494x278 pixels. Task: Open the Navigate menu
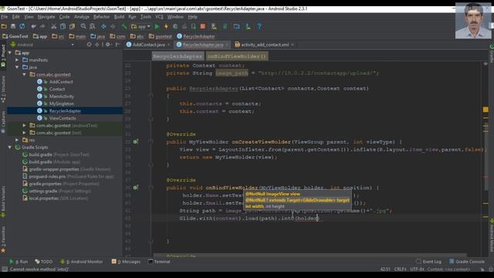(46, 17)
